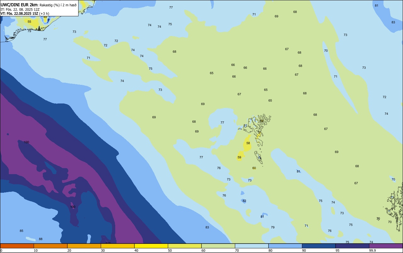
Task: Click the '82' value on the small blue spot
Action: coord(244,201)
